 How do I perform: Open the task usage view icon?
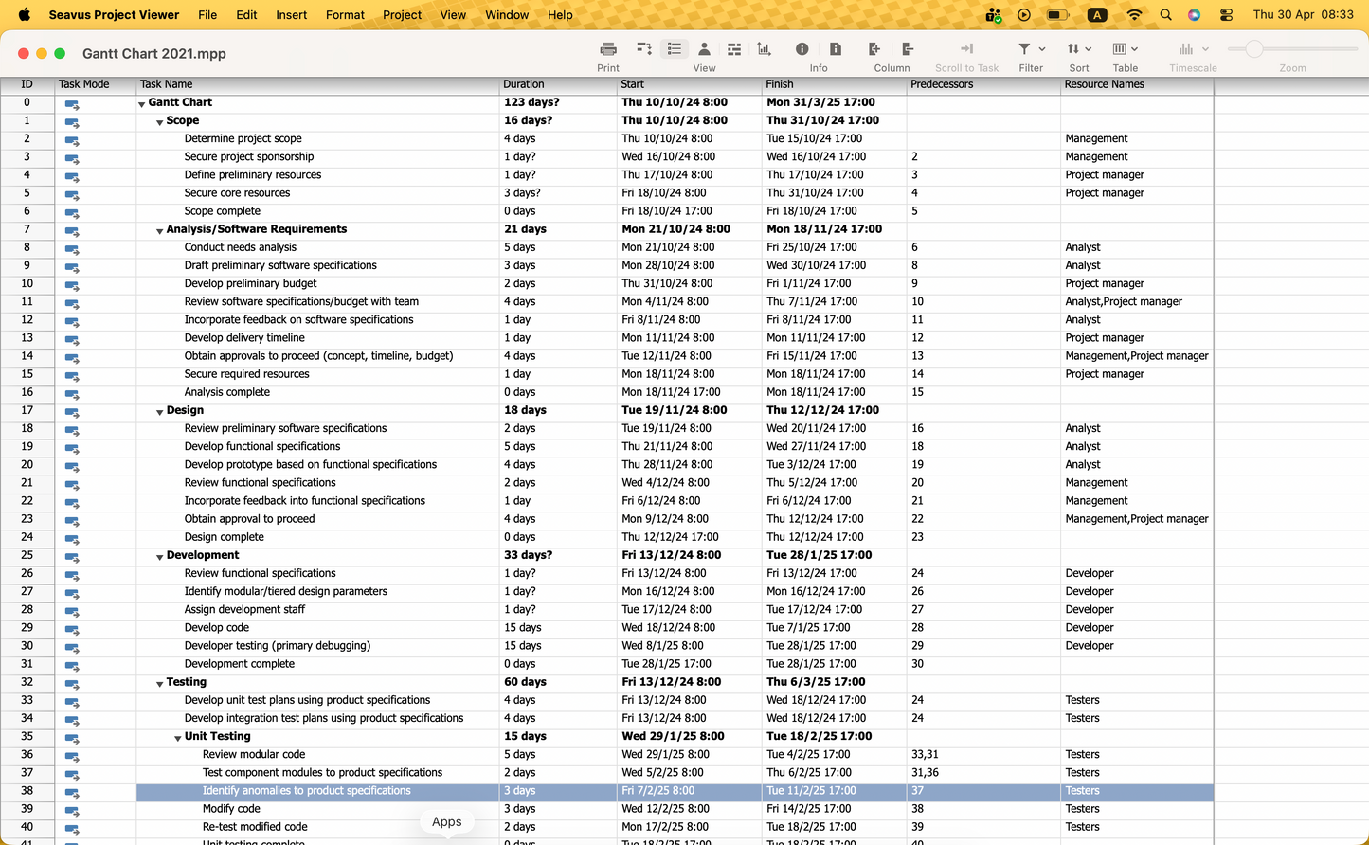[x=734, y=49]
